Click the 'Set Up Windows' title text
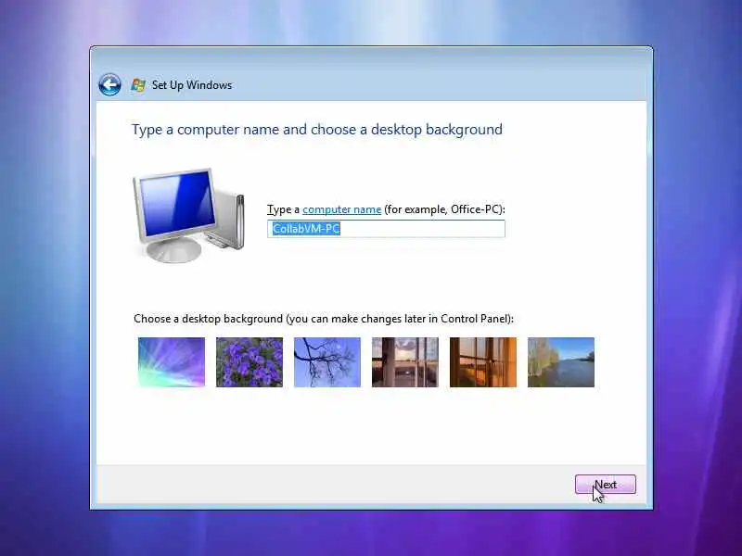This screenshot has height=556, width=742. [x=192, y=85]
